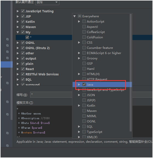Click the copy icon left of the other row

[7, 52]
